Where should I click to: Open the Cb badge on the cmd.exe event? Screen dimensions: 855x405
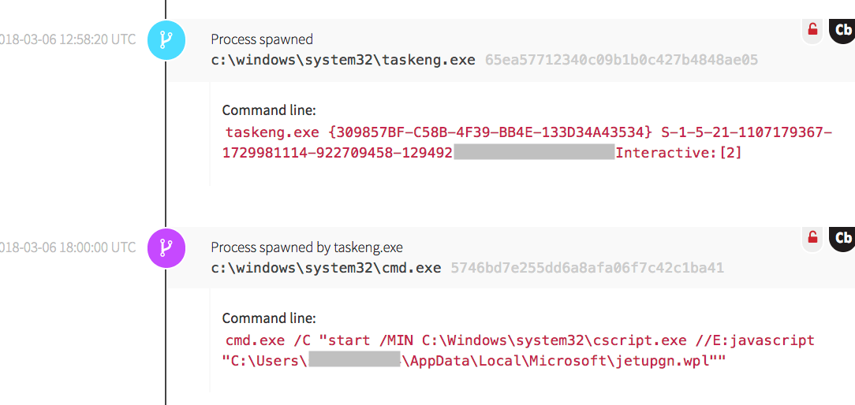pos(843,237)
